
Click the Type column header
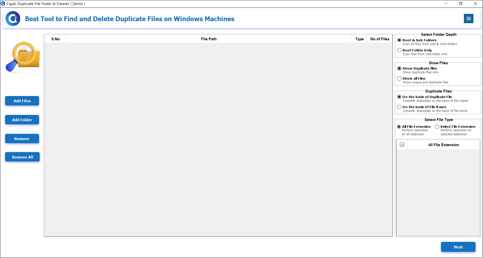tap(359, 39)
